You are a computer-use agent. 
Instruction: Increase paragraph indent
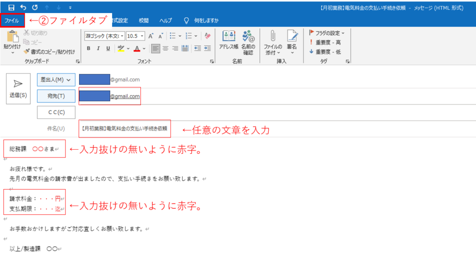pos(208,48)
